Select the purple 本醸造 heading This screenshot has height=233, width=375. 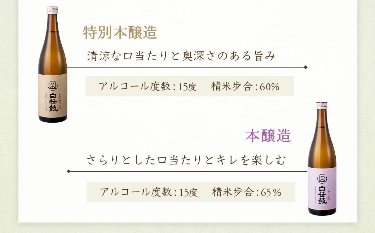click(x=268, y=136)
